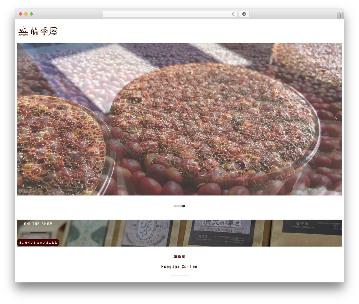Viewport: 359px width, 304px height.
Task: Select the third carousel dot
Action: 181,206
